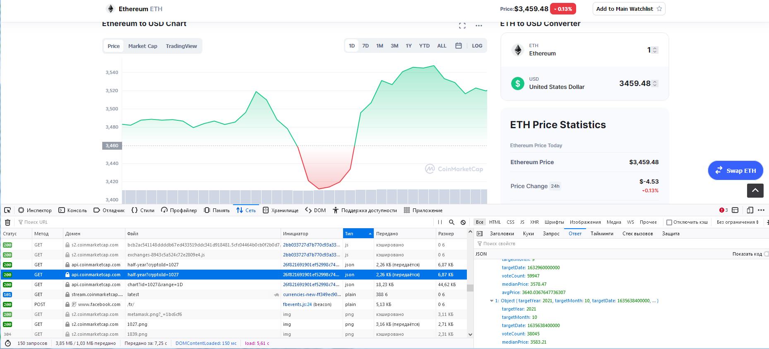Toggle the 'Показать код' raw switch

tap(766, 254)
